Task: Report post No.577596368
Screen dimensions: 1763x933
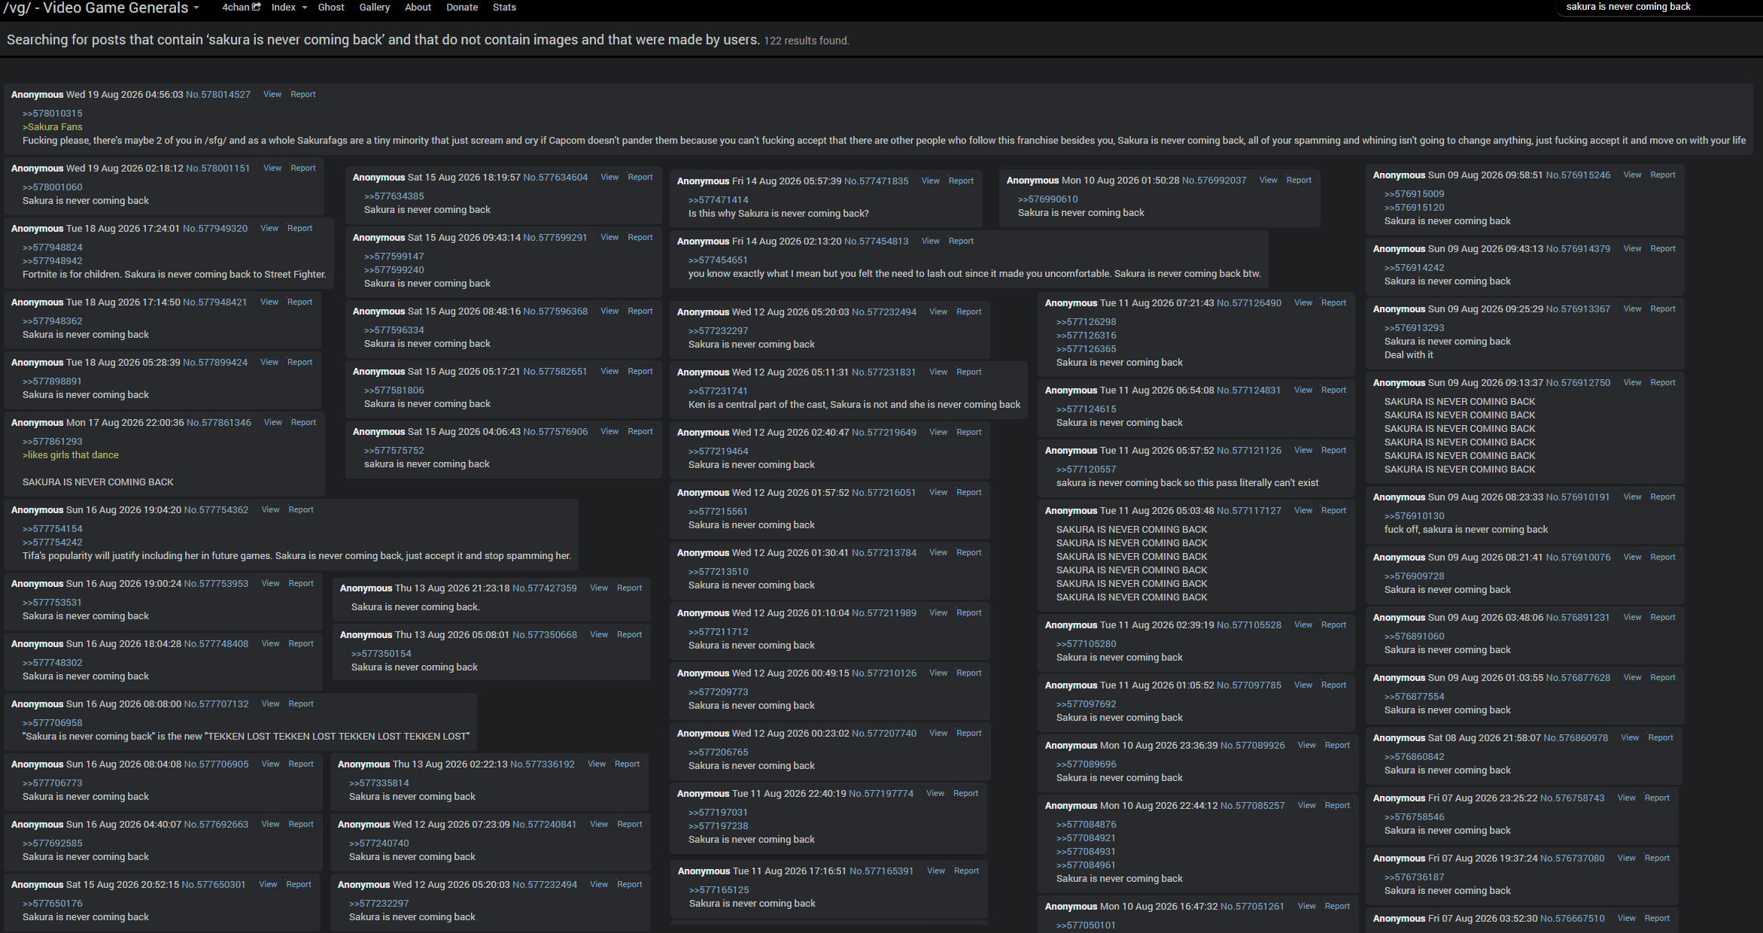Action: [640, 311]
